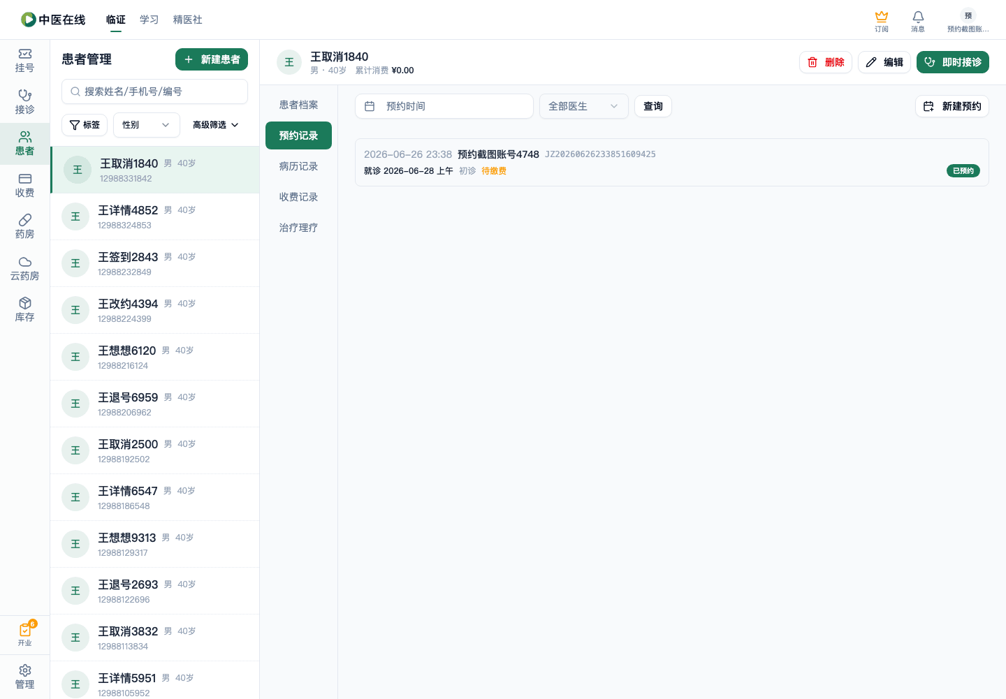Open the 治疗理疗 tab
Image resolution: width=1006 pixels, height=699 pixels.
298,228
